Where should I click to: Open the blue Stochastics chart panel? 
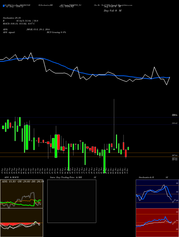pos(157,194)
